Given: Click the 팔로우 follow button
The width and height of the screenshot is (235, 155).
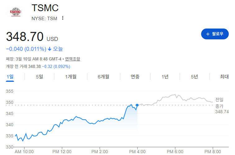Looking at the screenshot, I should tap(215, 34).
